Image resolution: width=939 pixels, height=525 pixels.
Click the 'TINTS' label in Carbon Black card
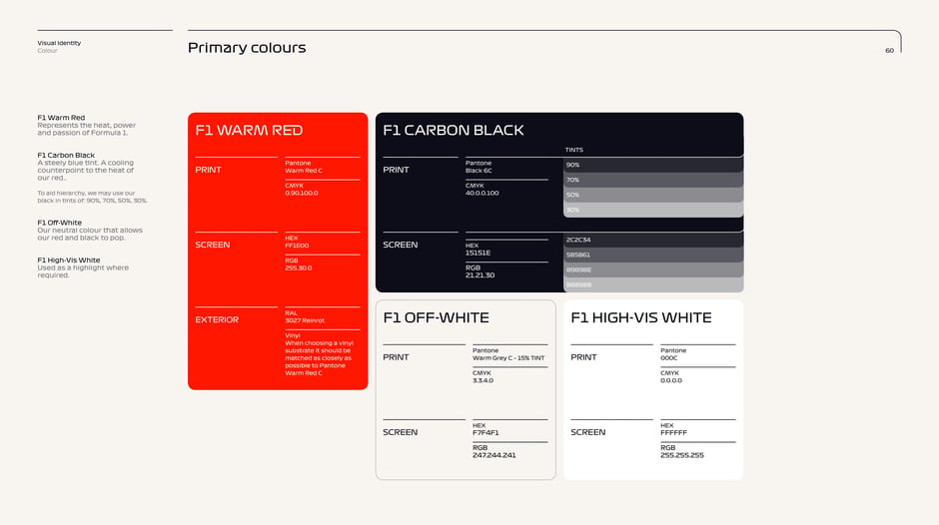(573, 150)
